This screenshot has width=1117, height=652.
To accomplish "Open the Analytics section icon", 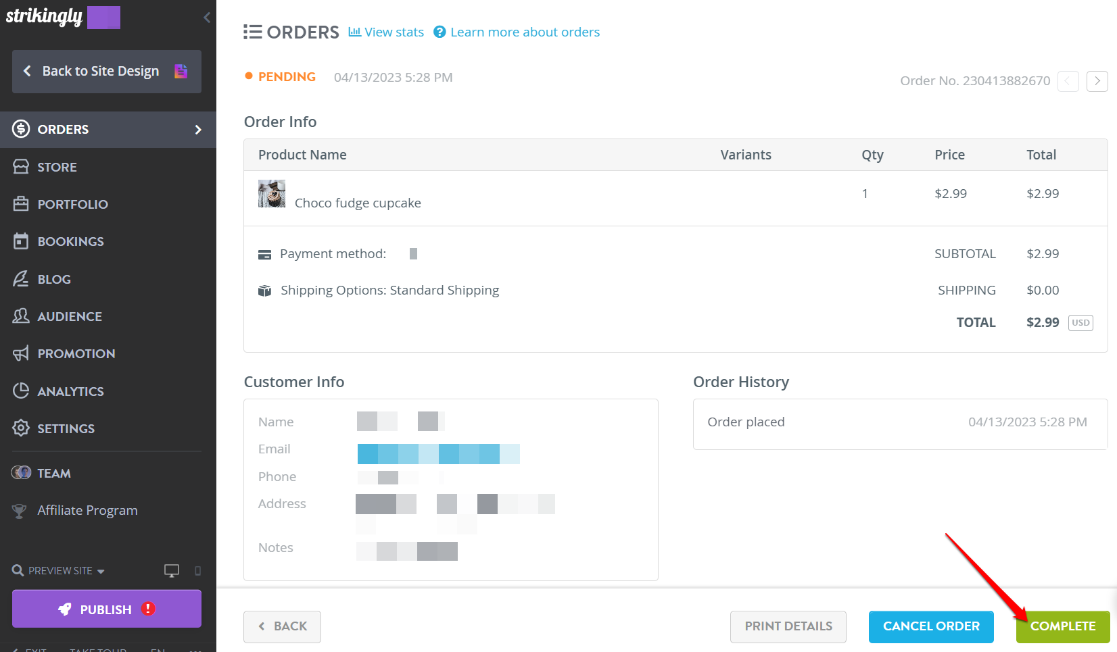I will click(20, 391).
